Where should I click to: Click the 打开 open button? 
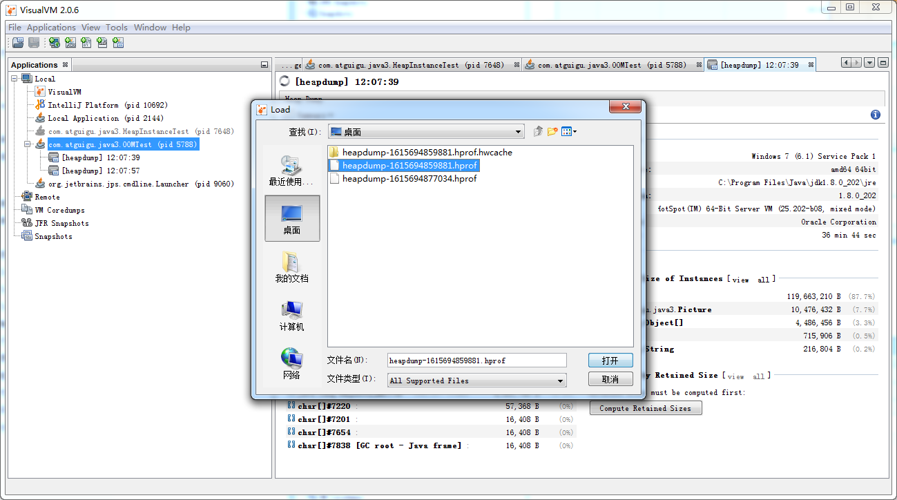pos(610,360)
